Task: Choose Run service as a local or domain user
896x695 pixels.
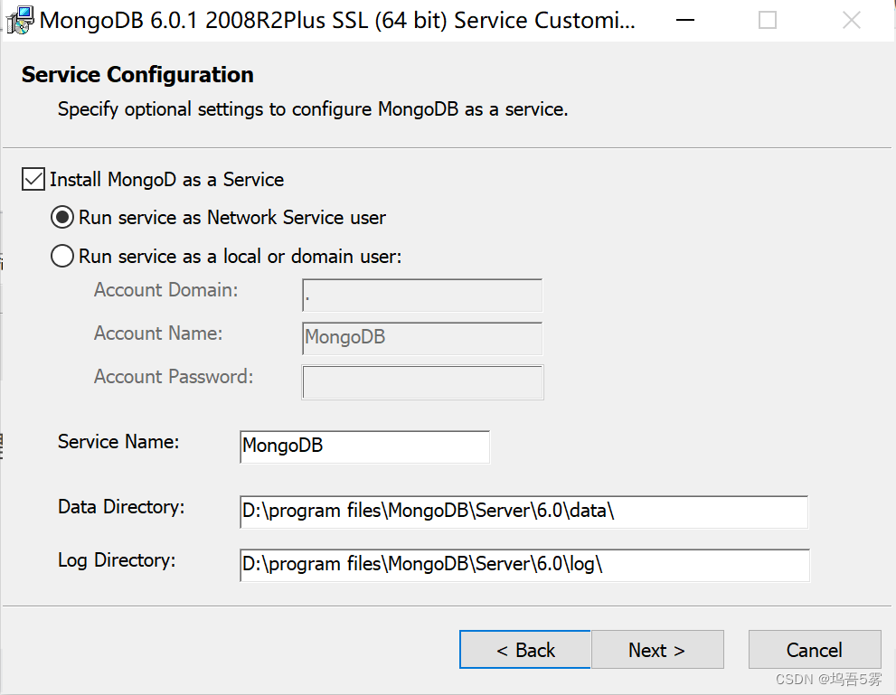Action: 62,256
